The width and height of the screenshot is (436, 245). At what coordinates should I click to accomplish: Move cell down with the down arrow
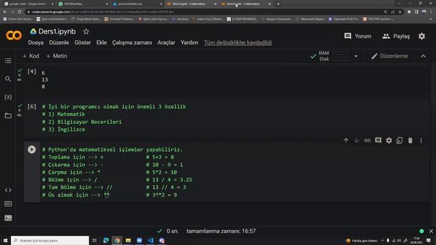point(356,141)
